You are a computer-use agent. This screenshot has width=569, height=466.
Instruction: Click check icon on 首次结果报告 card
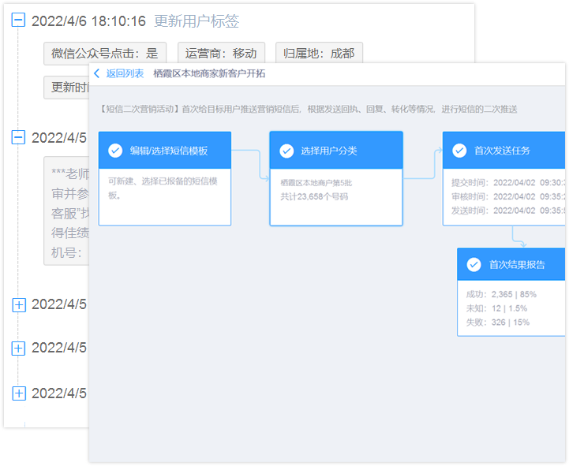coord(474,265)
